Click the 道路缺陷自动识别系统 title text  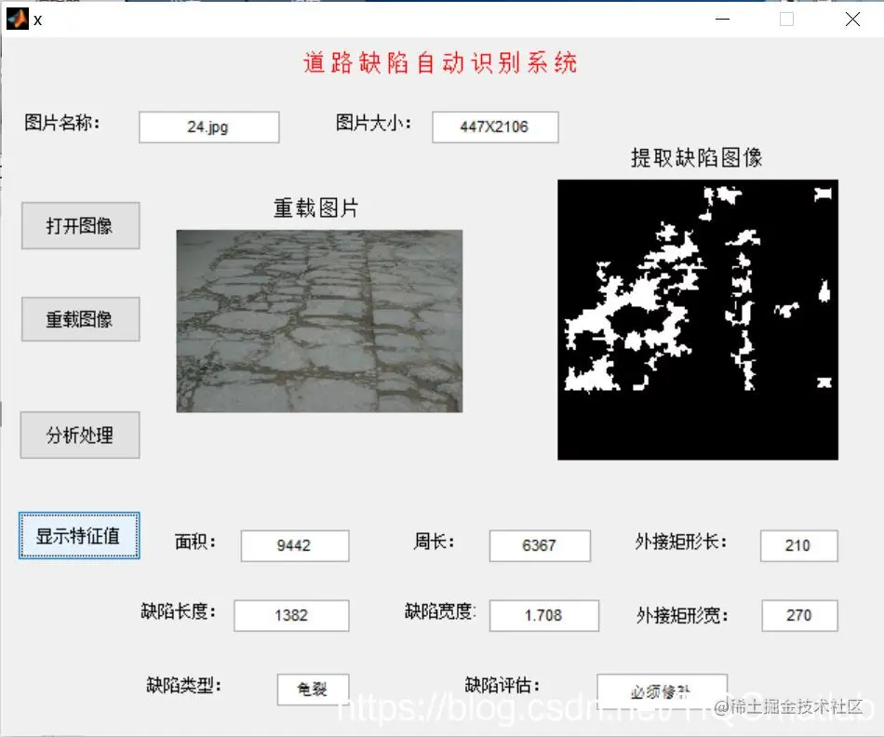coord(440,63)
